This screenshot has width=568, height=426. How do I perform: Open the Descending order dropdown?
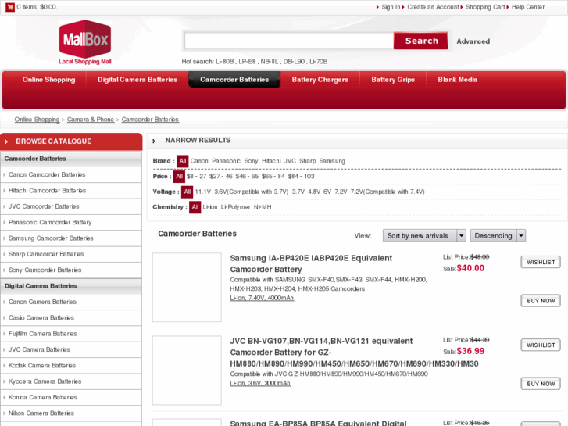click(x=498, y=235)
